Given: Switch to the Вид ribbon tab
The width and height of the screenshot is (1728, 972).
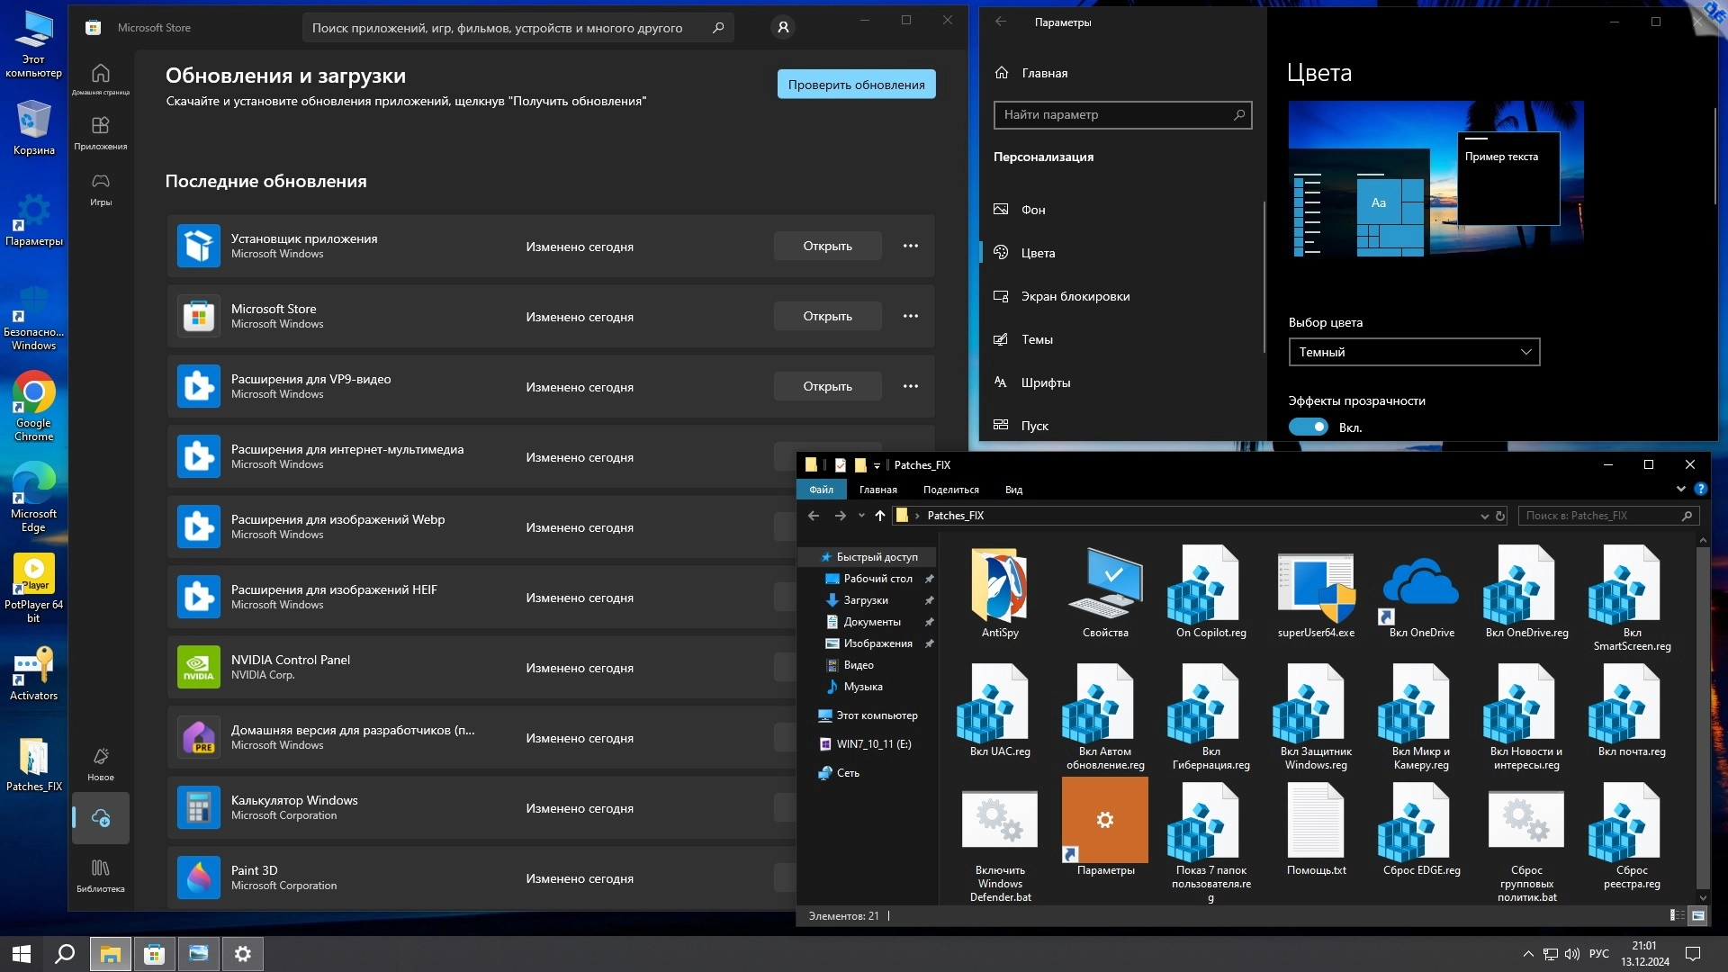Looking at the screenshot, I should click(1013, 490).
